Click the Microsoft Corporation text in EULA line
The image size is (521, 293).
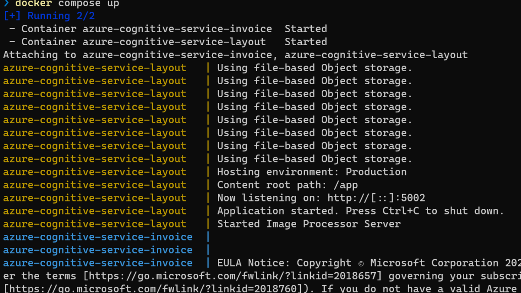click(434, 263)
